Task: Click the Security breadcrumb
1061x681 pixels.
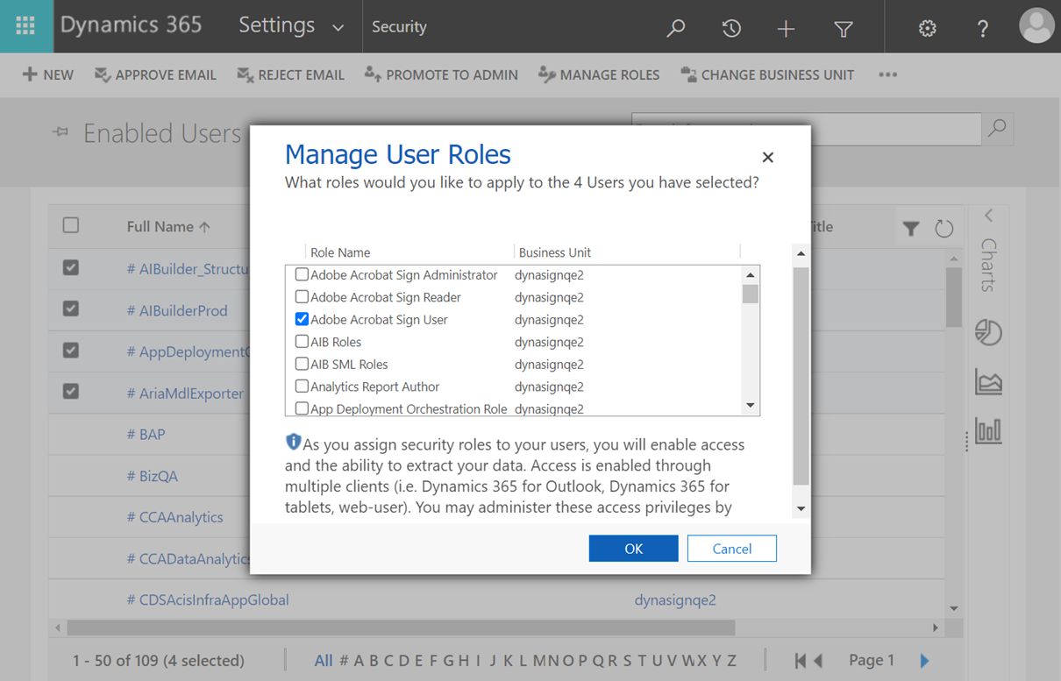Action: pyautogui.click(x=399, y=26)
